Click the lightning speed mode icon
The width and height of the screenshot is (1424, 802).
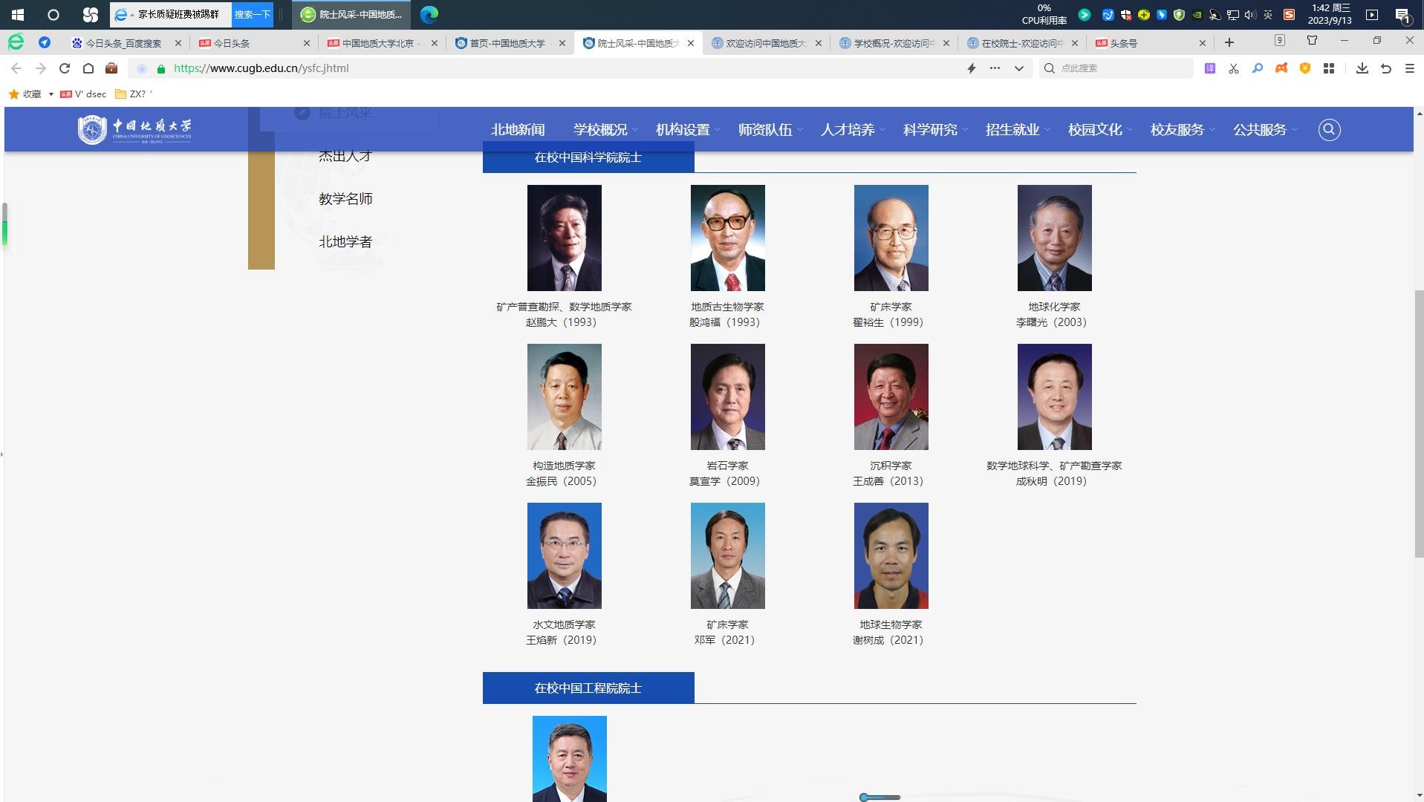point(971,68)
